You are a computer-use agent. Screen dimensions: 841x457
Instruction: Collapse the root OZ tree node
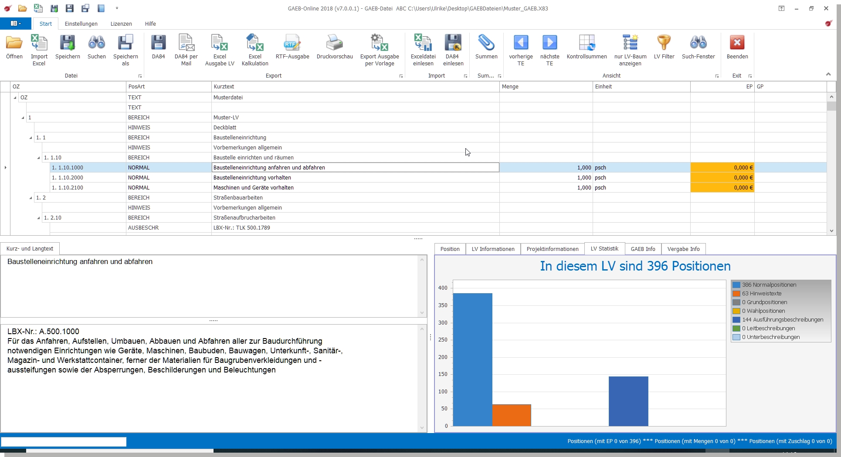(x=15, y=98)
